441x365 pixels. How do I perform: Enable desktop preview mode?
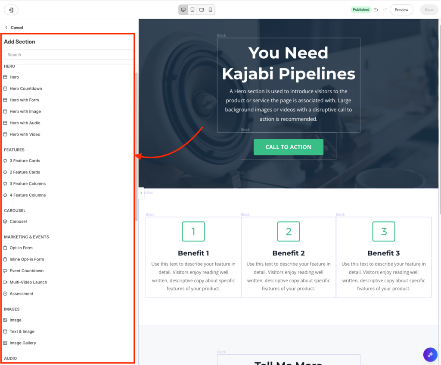pyautogui.click(x=184, y=9)
